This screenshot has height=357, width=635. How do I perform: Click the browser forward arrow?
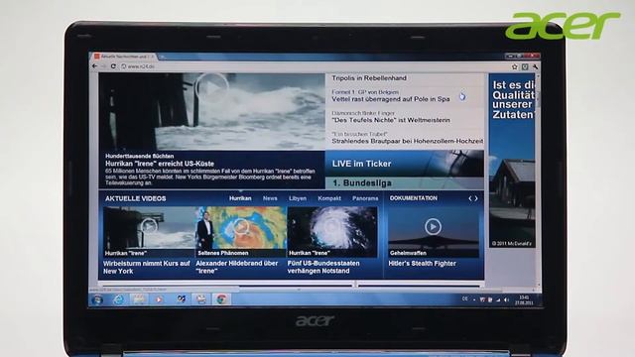point(103,66)
